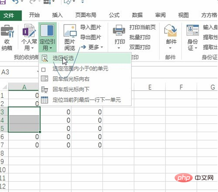Click the 导入图片 button

(91, 27)
